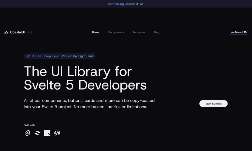Open the Particle Spotlight Card announcement pill
Screen dimensions: 252x151
coord(60,56)
